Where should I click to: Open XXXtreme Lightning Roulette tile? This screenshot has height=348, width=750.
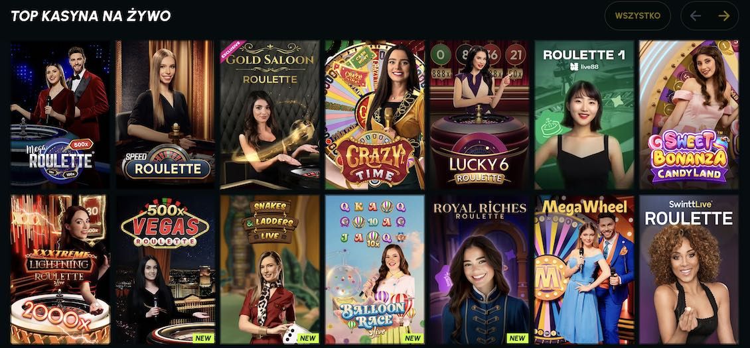pos(60,270)
